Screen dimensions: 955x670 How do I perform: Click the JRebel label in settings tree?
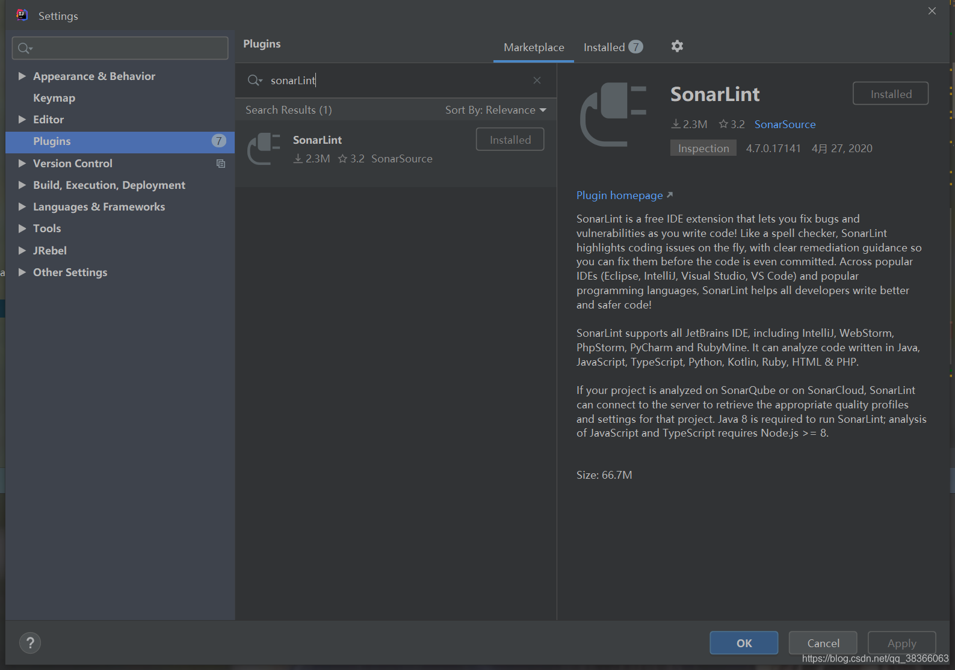(x=50, y=251)
